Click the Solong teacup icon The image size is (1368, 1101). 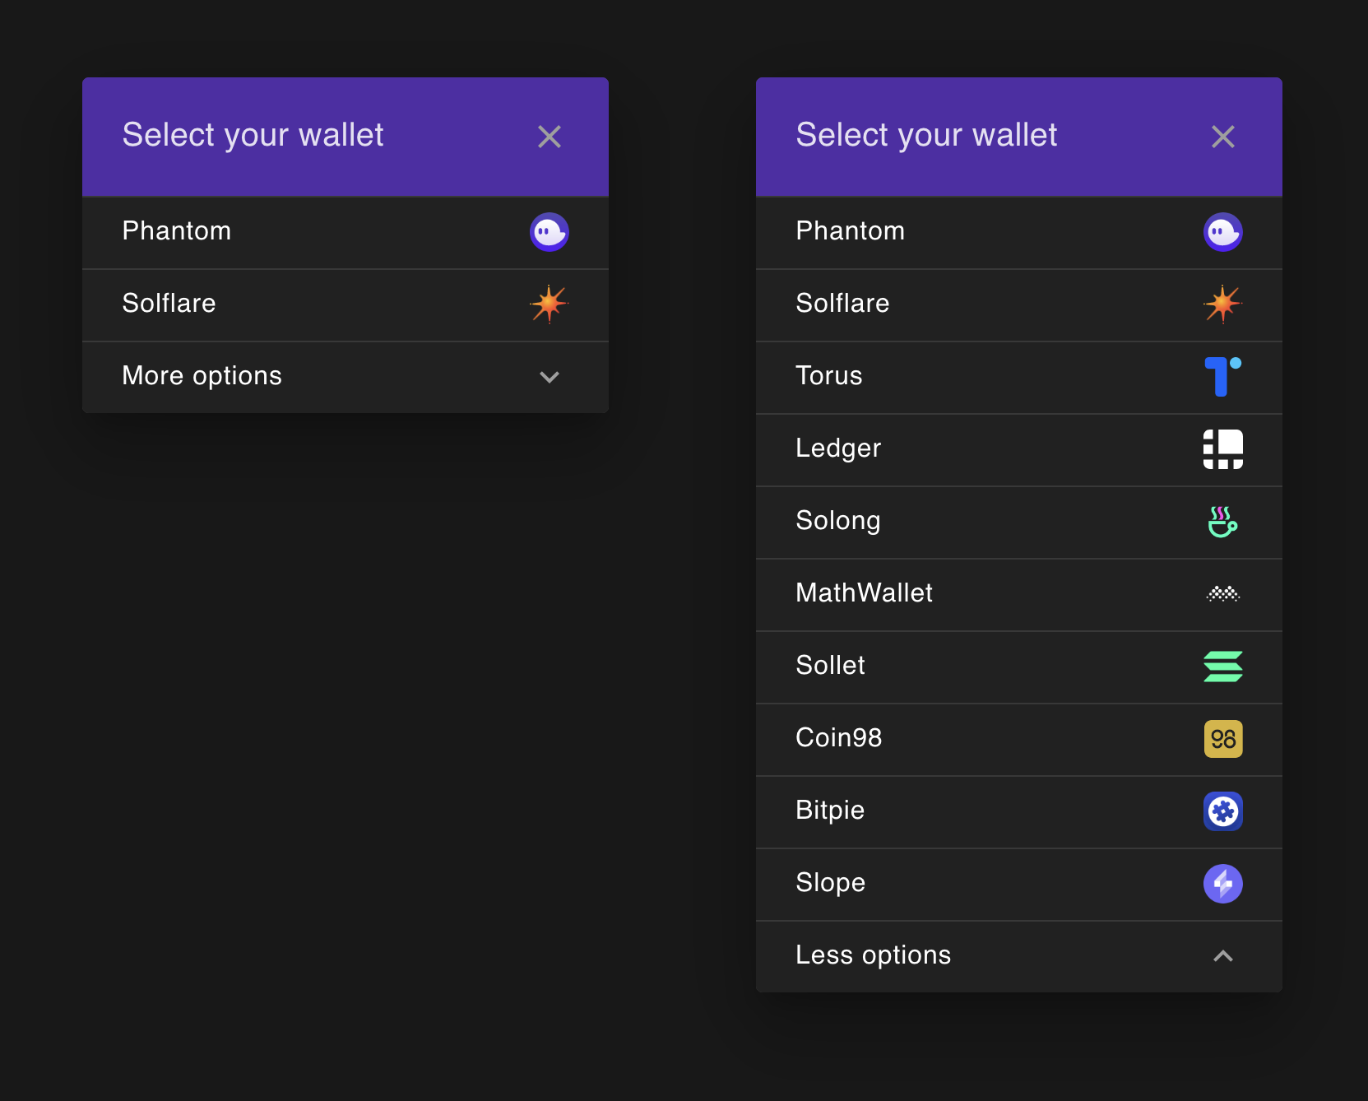1223,522
